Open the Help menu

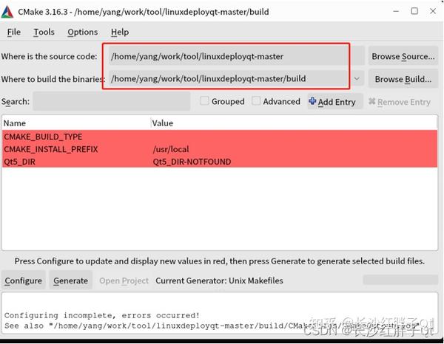click(x=119, y=32)
